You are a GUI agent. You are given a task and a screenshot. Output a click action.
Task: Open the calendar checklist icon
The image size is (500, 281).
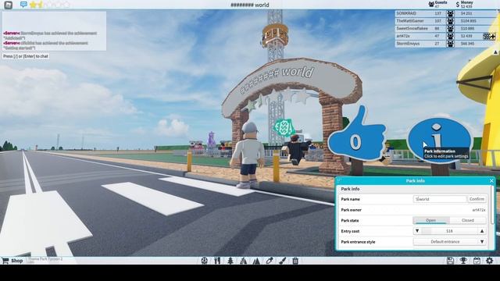477,261
